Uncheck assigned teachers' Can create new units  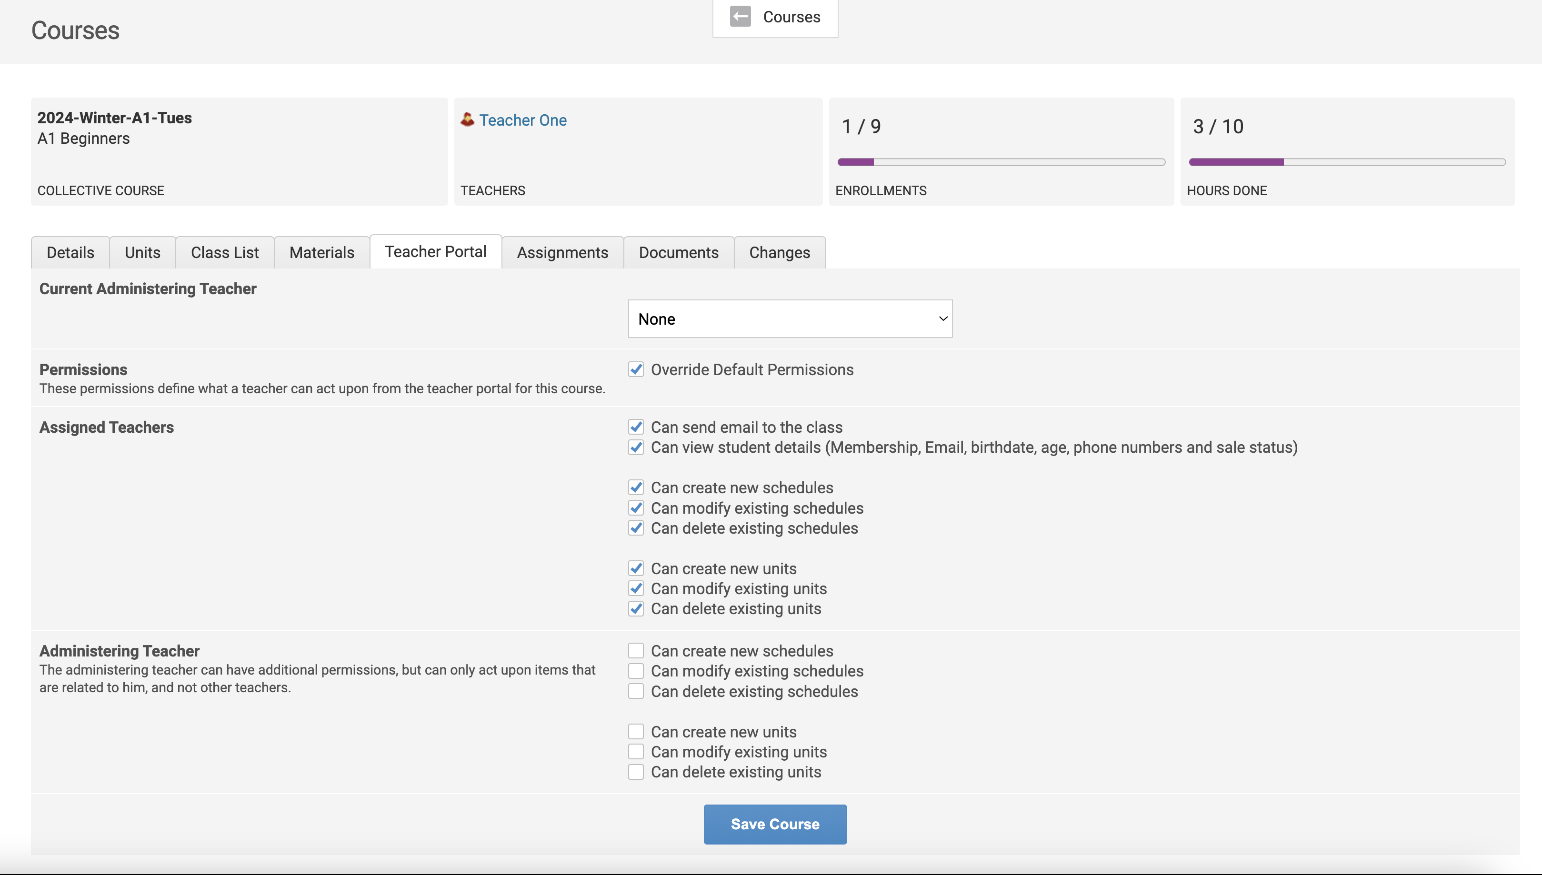(636, 568)
